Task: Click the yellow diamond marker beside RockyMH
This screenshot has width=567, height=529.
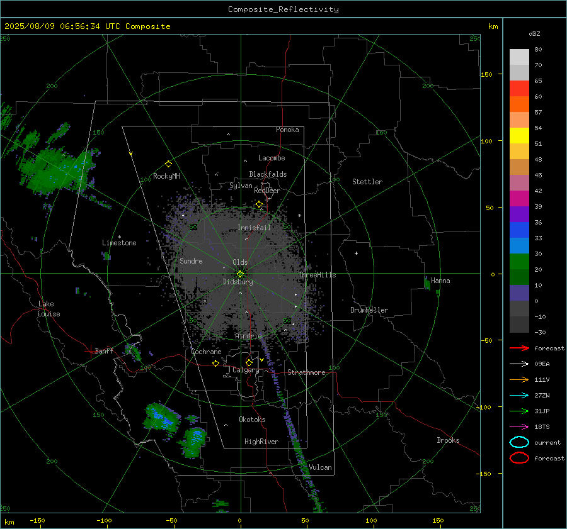Action: point(168,164)
